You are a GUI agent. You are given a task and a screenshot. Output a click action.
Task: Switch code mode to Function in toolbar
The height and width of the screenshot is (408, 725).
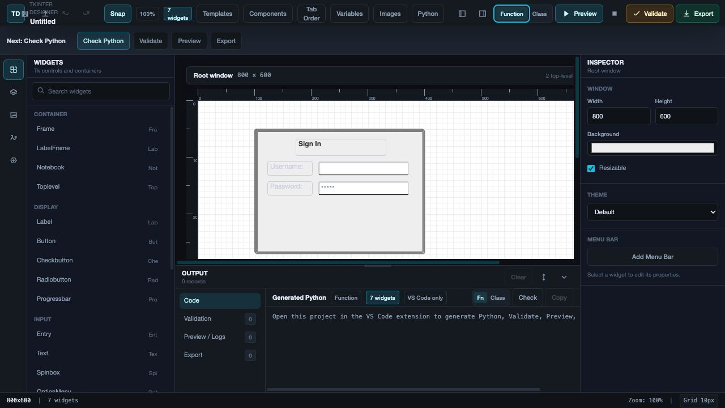511,14
